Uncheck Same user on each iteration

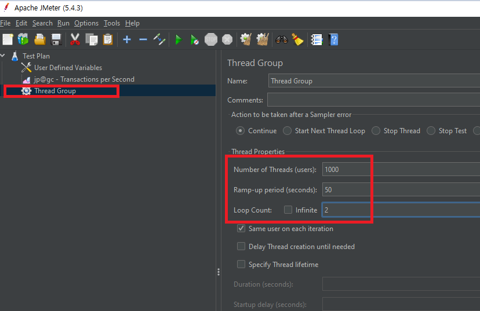241,228
